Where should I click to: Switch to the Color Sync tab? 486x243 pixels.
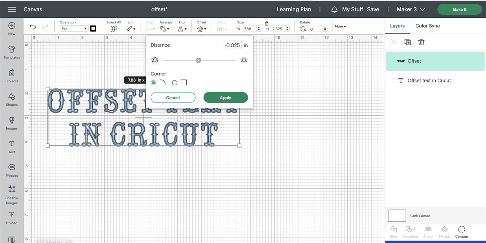pyautogui.click(x=427, y=26)
